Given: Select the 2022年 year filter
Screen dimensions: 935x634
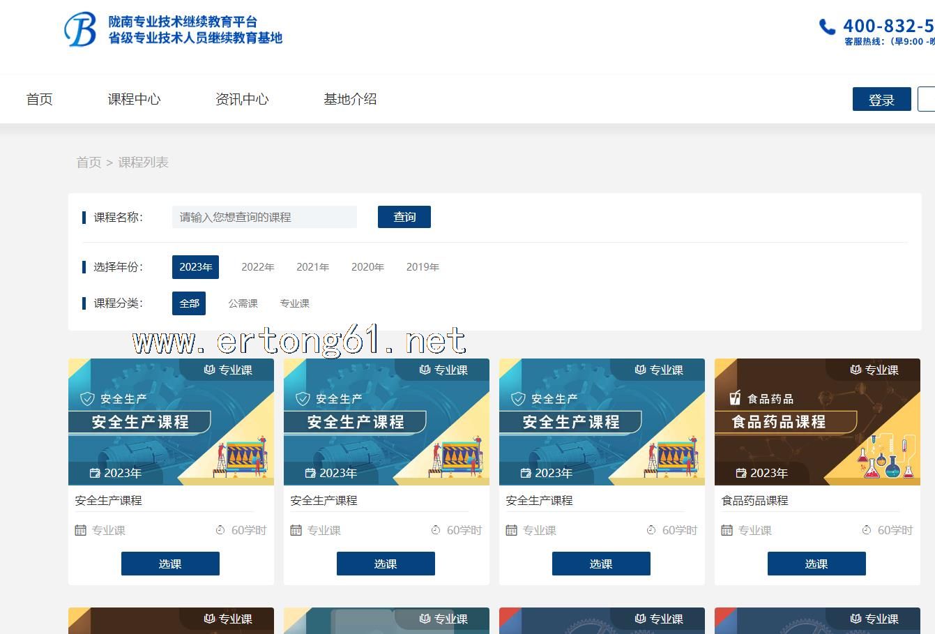Looking at the screenshot, I should [x=257, y=267].
